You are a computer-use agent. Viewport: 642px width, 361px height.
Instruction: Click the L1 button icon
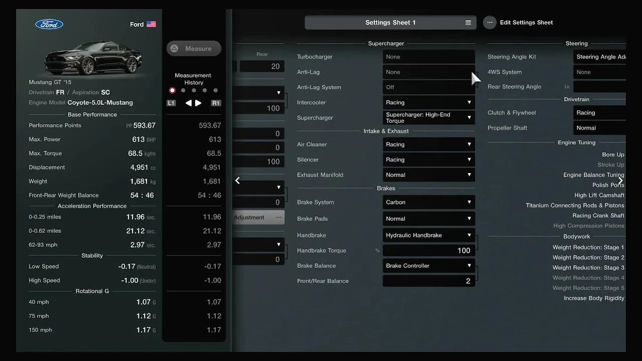[x=171, y=103]
